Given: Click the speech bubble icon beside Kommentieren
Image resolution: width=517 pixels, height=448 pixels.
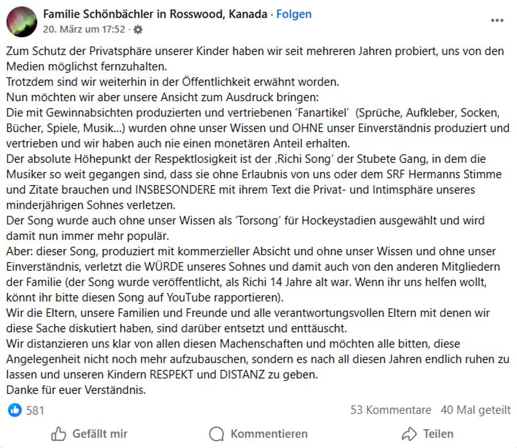Looking at the screenshot, I should [x=215, y=433].
